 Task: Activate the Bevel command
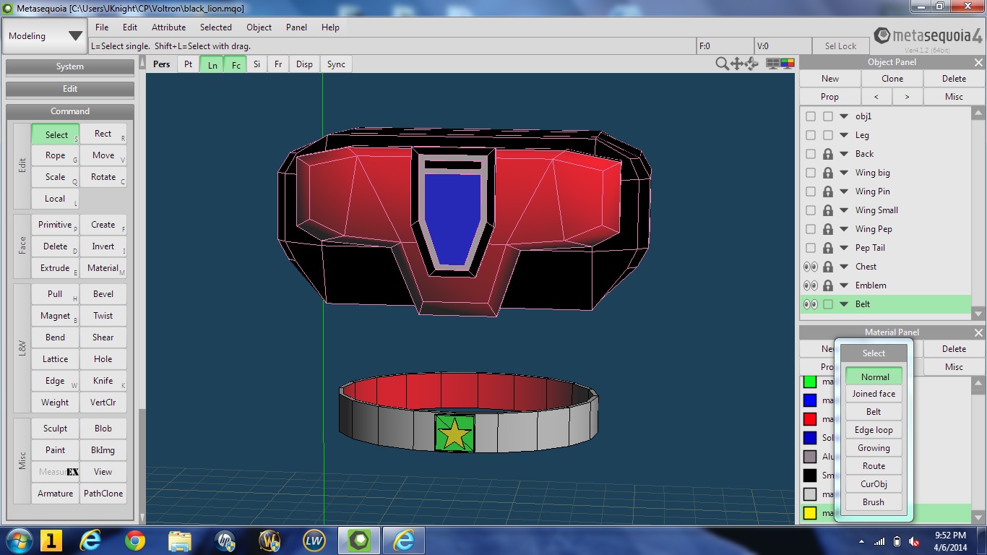pos(103,294)
